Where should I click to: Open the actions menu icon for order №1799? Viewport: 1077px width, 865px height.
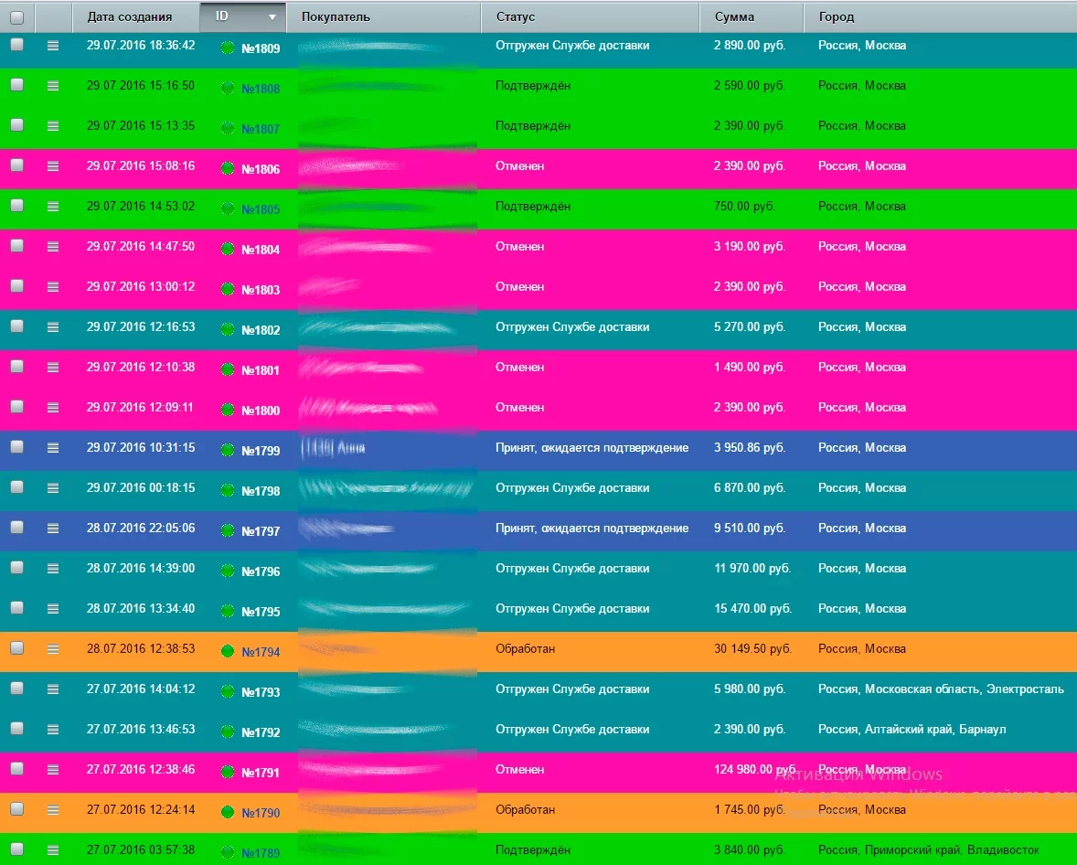[53, 447]
